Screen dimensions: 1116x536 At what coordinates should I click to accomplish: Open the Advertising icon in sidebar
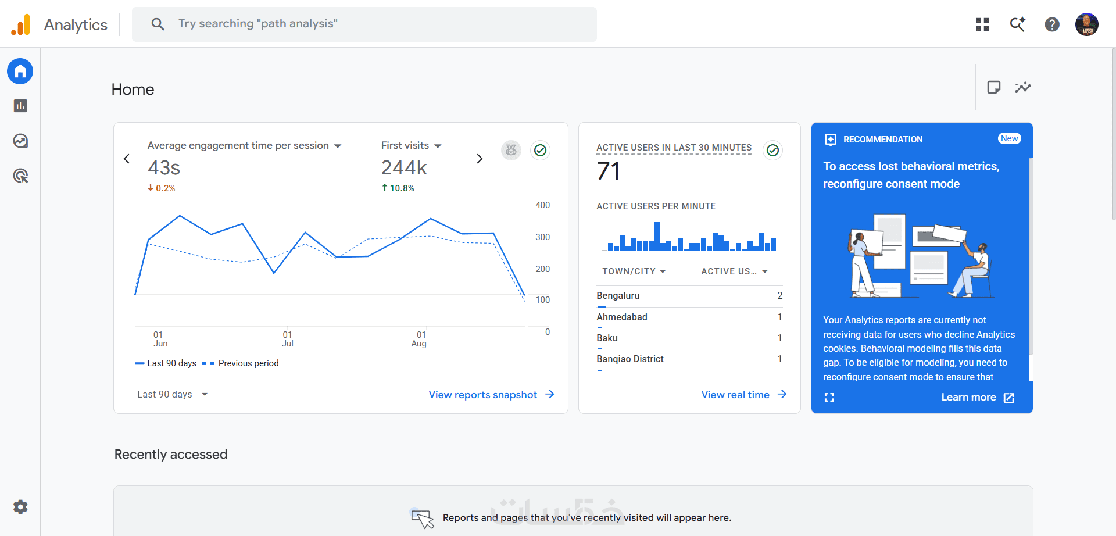[x=20, y=176]
